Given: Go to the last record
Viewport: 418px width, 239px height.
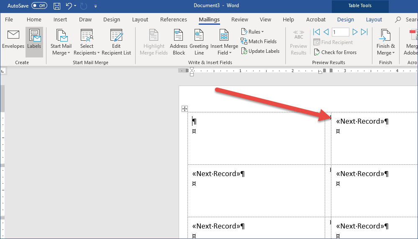Looking at the screenshot, I should [x=364, y=32].
